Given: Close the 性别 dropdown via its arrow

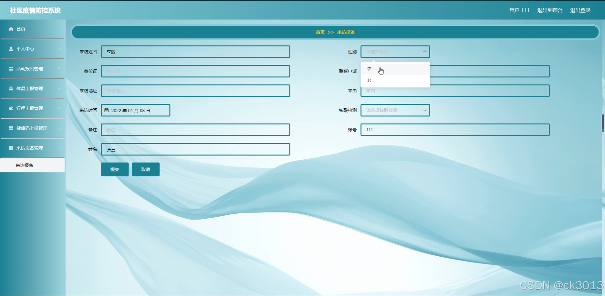Looking at the screenshot, I should click(x=425, y=52).
